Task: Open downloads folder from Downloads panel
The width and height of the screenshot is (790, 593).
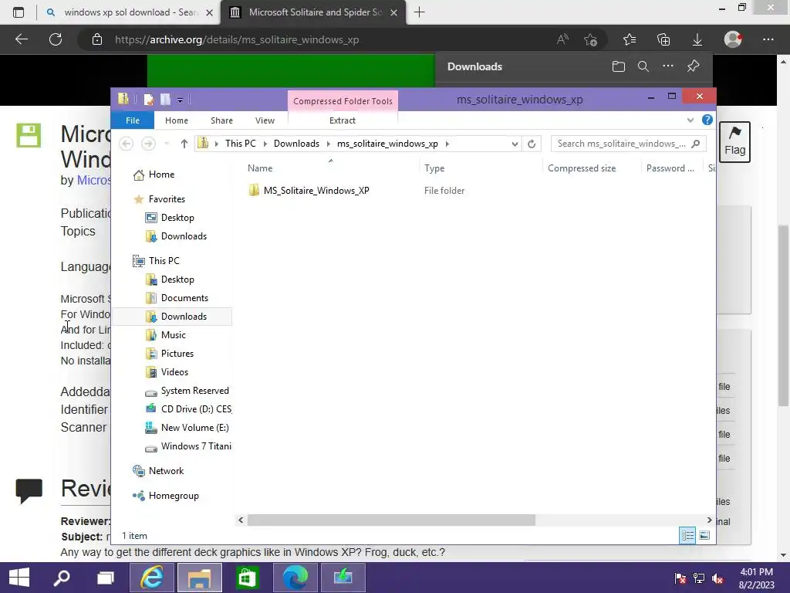Action: (619, 66)
